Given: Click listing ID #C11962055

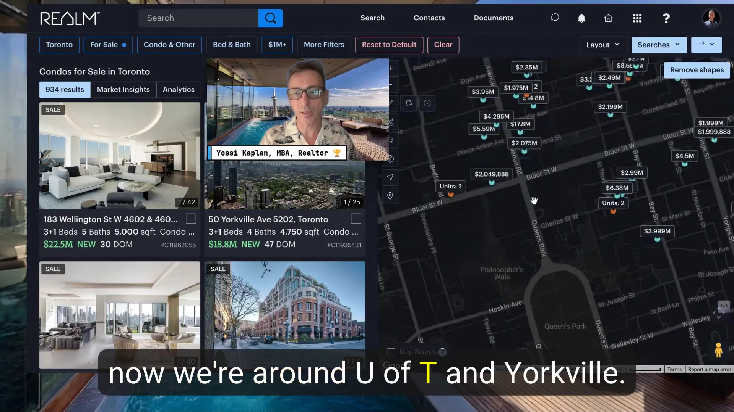Looking at the screenshot, I should tap(179, 245).
